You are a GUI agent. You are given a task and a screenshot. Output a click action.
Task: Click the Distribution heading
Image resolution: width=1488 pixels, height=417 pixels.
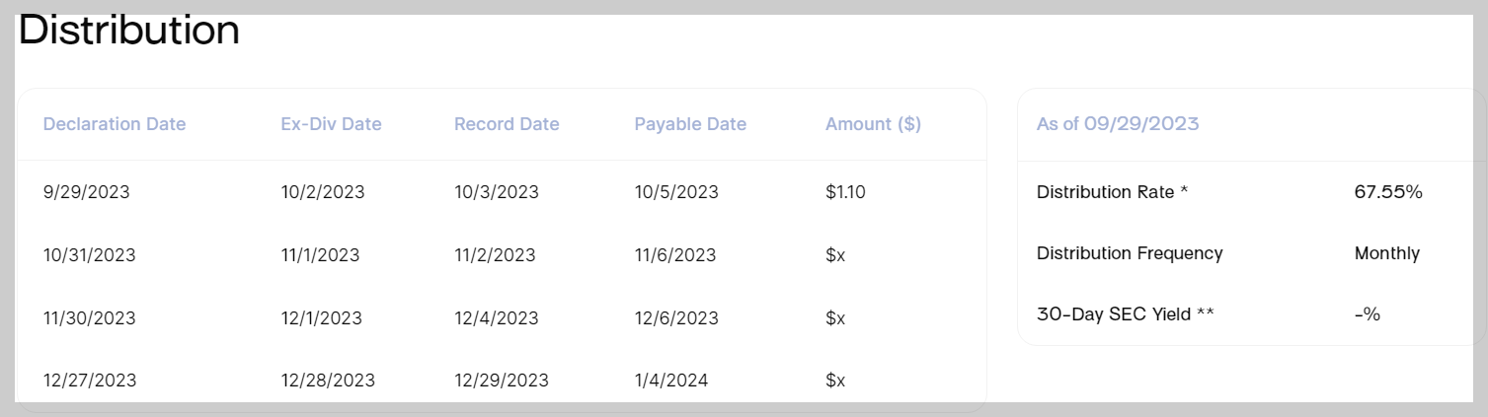click(x=129, y=30)
